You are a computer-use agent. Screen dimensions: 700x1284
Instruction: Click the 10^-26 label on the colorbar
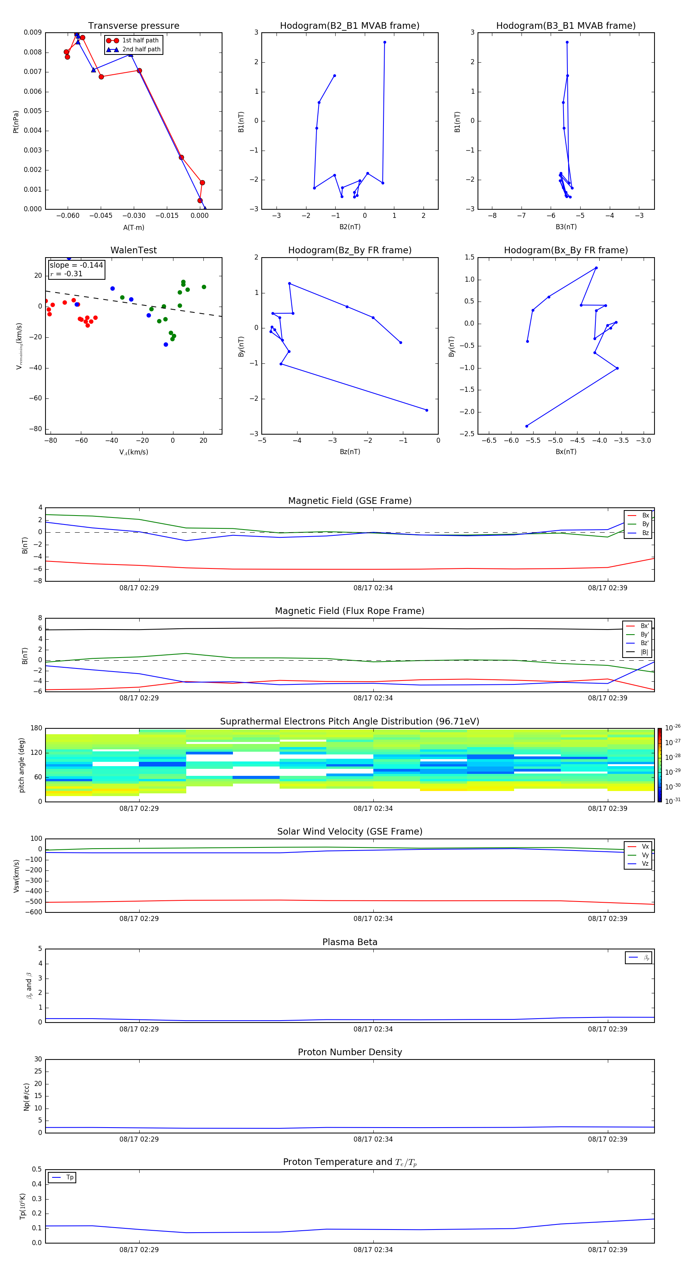coord(673,728)
